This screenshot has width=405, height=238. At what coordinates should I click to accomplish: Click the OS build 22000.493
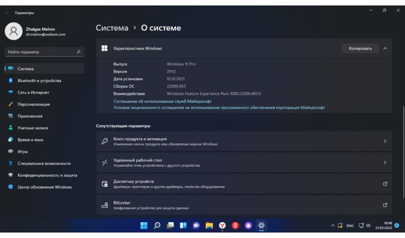tap(176, 86)
